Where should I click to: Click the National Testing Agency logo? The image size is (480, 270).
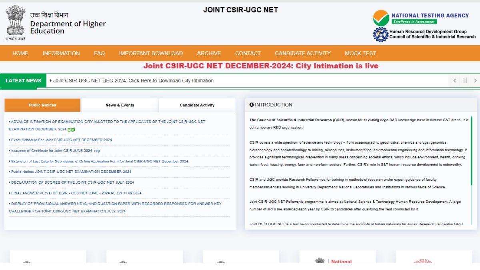click(381, 18)
